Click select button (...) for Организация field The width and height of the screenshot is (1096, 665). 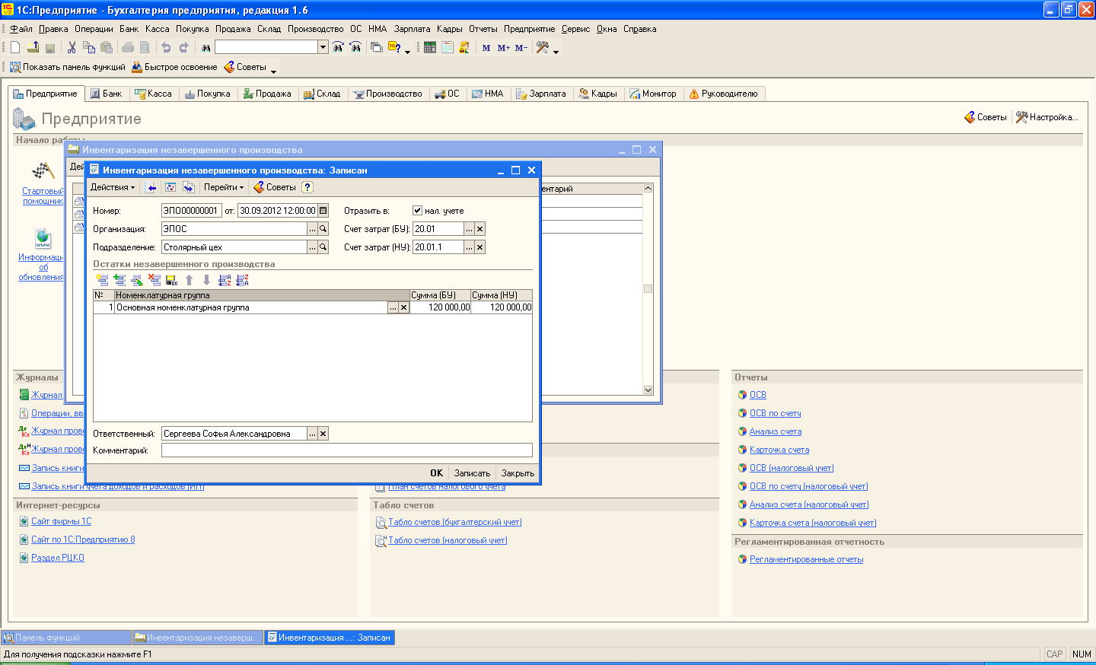pos(312,229)
